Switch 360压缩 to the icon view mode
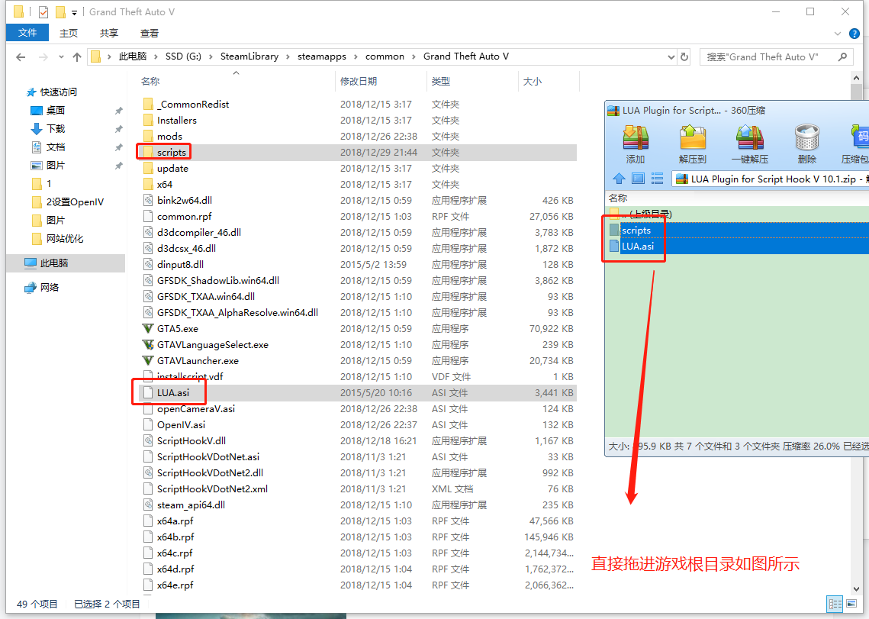Screen dimensions: 869x619 pos(638,179)
